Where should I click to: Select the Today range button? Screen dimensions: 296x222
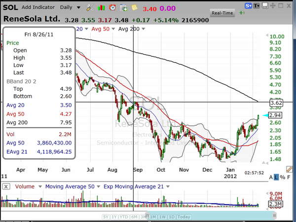point(184,217)
